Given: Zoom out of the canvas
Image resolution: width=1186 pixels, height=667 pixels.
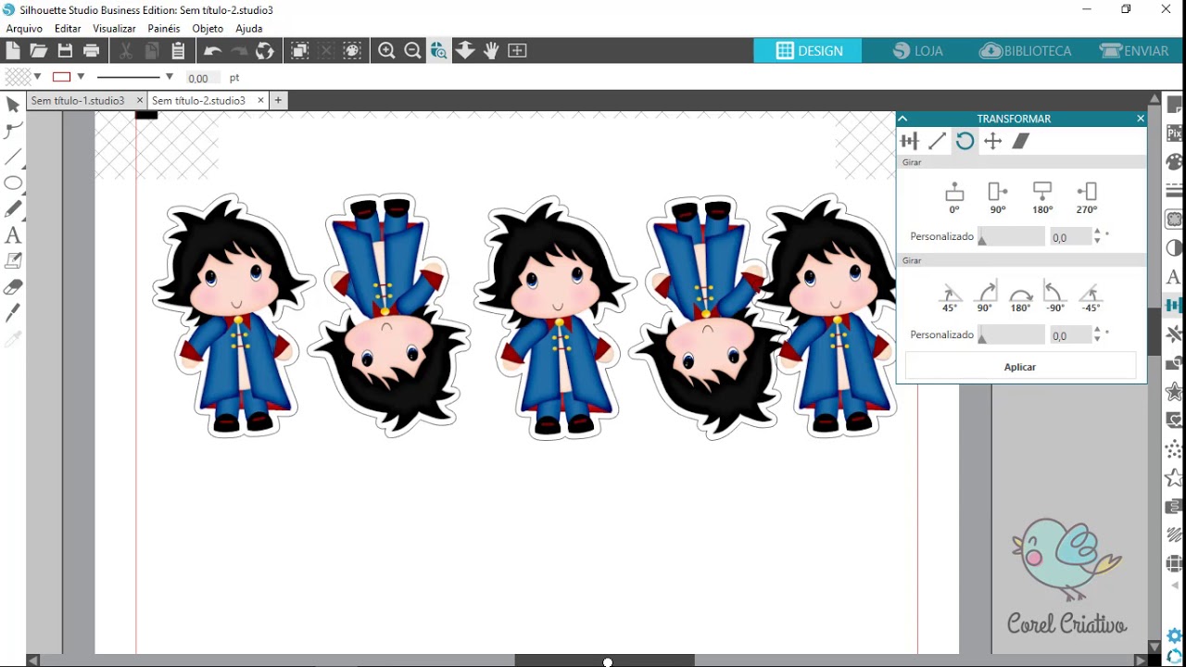Looking at the screenshot, I should (413, 51).
